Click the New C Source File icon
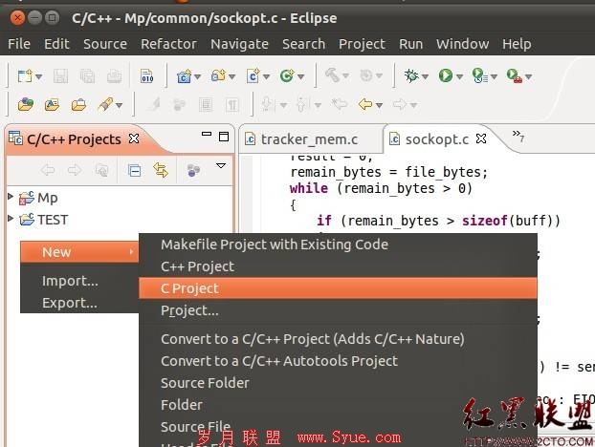Viewport: 595px width, 447px height. click(x=253, y=76)
